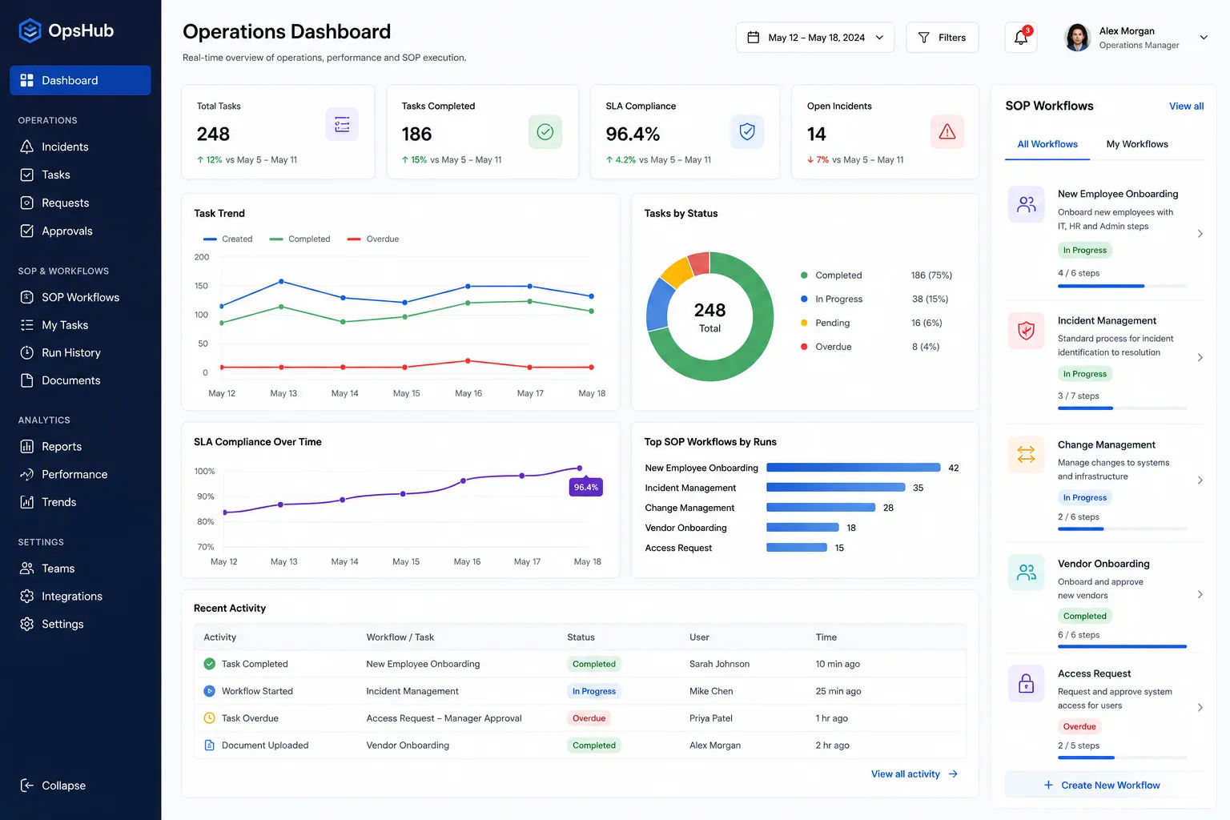This screenshot has height=820, width=1230.
Task: Expand the Vendor Onboarding workflow chevron
Action: point(1200,594)
